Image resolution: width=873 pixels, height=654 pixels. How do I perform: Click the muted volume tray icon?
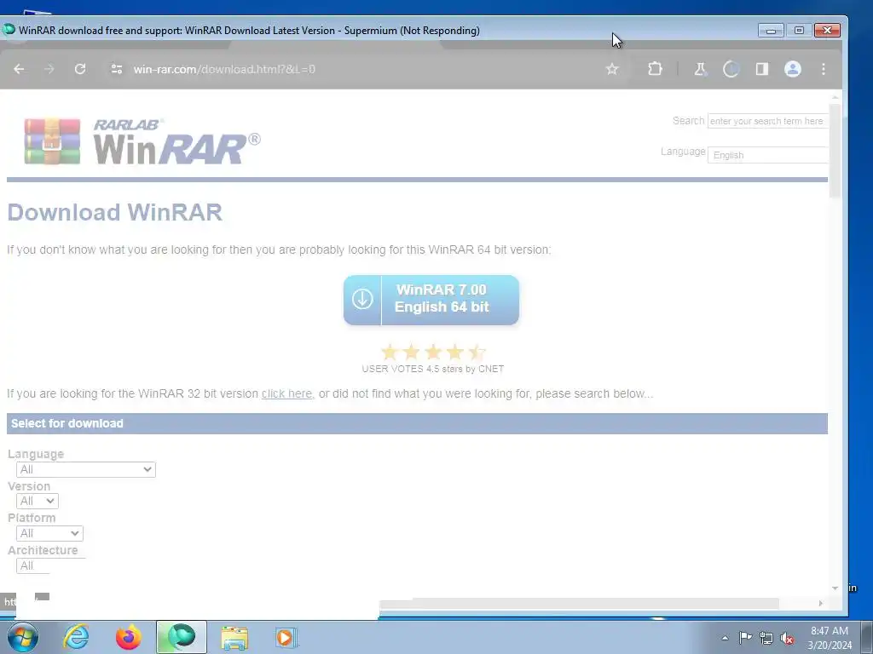pyautogui.click(x=787, y=639)
